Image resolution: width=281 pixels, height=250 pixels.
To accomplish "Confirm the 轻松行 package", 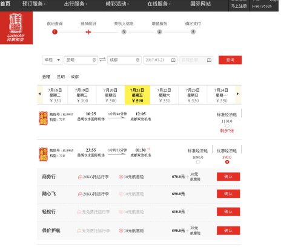I will point(228,212).
